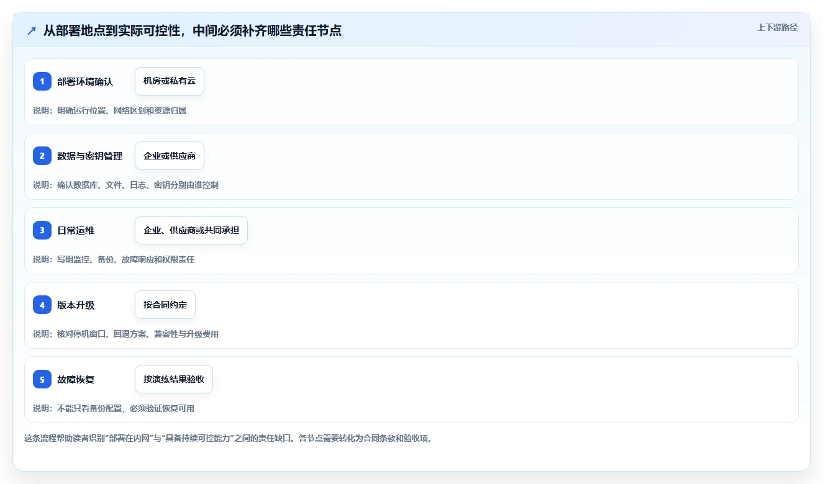Image resolution: width=823 pixels, height=484 pixels.
Task: Click the step 1 number badge
Action: pos(42,81)
